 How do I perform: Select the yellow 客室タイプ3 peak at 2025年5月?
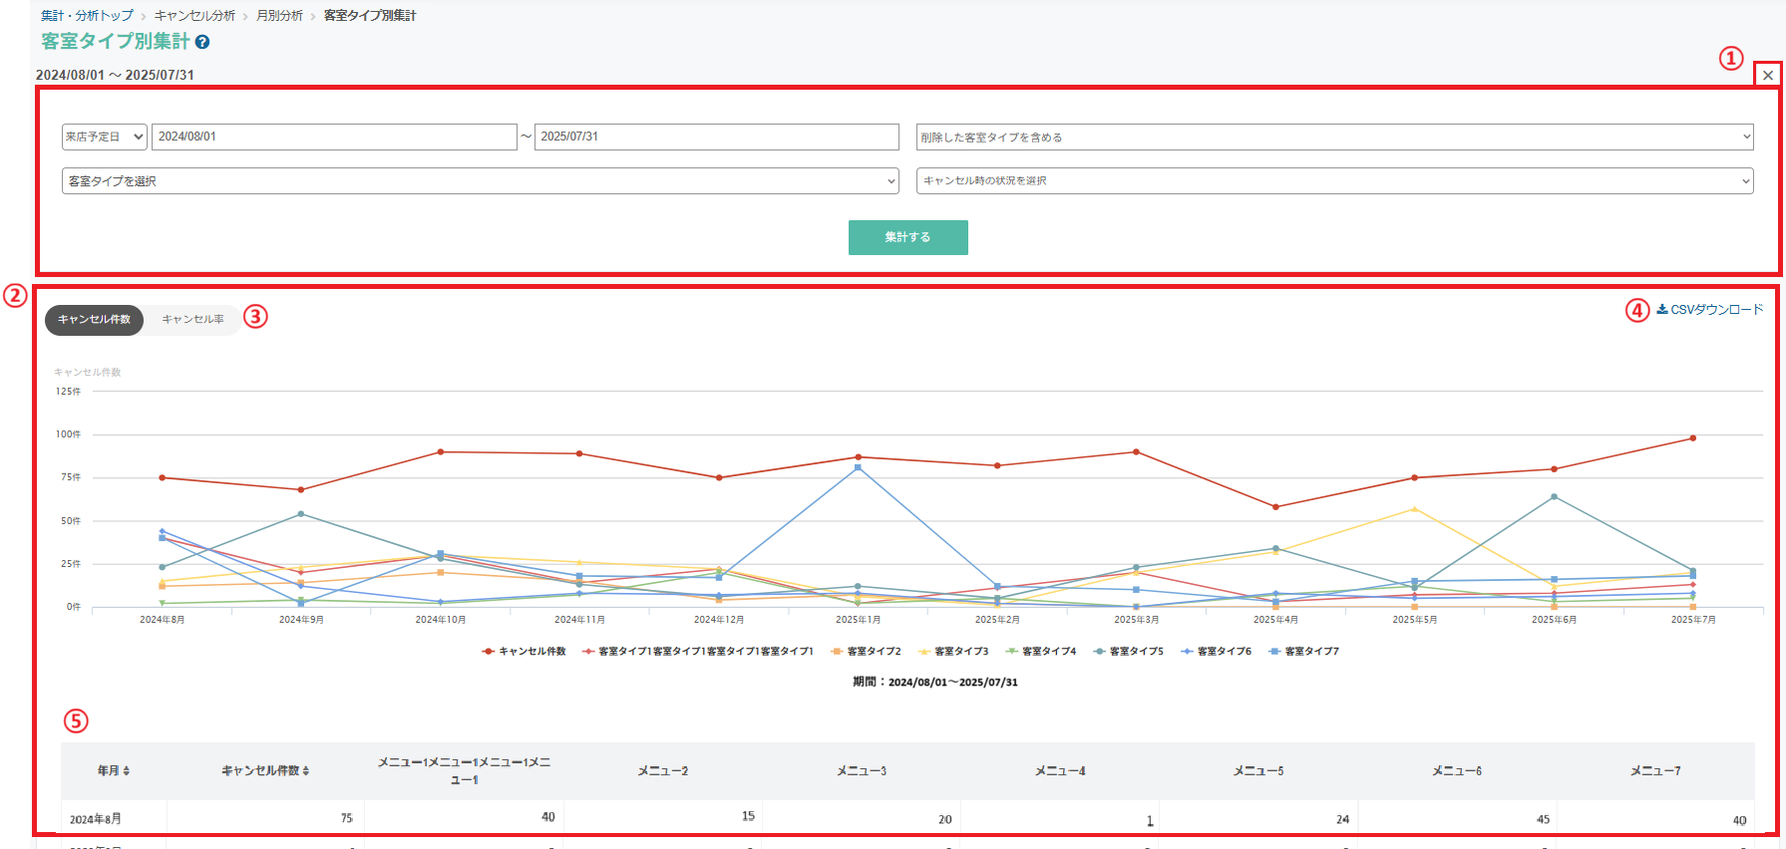pos(1414,509)
